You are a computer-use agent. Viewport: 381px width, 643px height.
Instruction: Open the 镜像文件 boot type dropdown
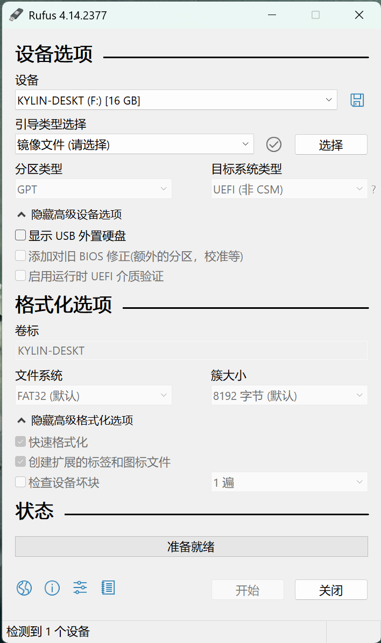pyautogui.click(x=134, y=144)
